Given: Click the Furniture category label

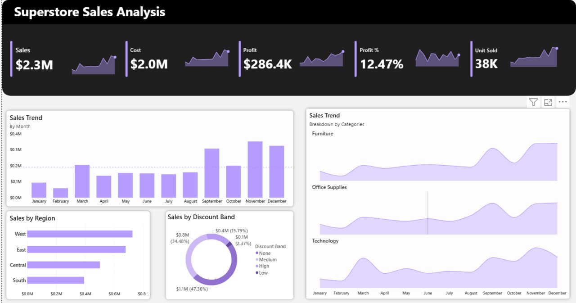Looking at the screenshot, I should [x=323, y=134].
